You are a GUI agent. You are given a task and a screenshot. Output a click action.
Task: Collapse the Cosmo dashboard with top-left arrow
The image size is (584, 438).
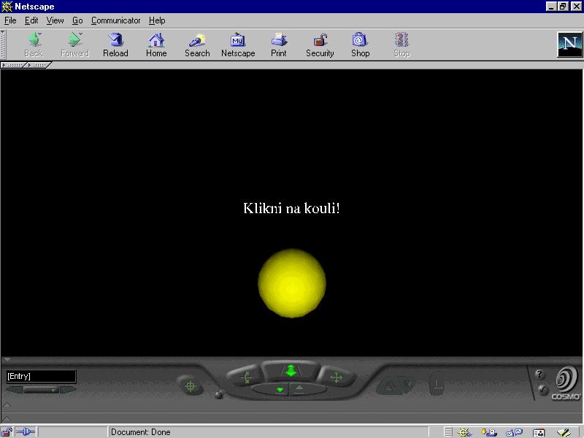(7, 360)
